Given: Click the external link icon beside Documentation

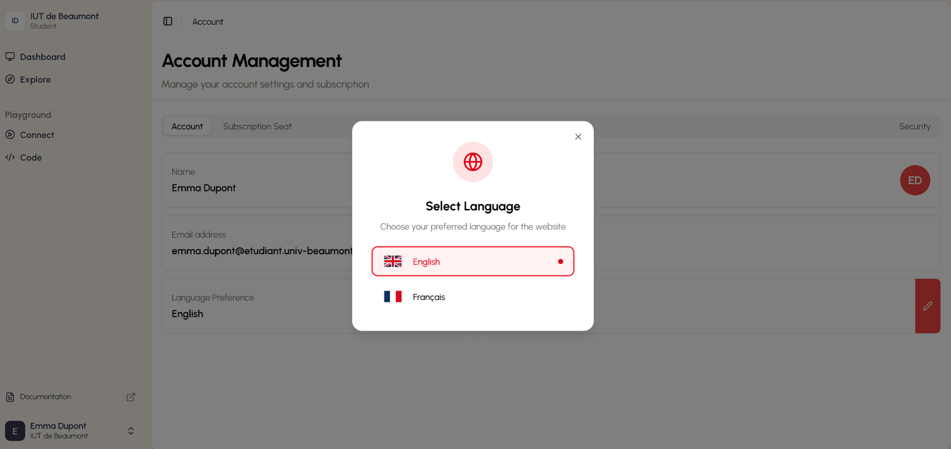Looking at the screenshot, I should click(x=131, y=397).
